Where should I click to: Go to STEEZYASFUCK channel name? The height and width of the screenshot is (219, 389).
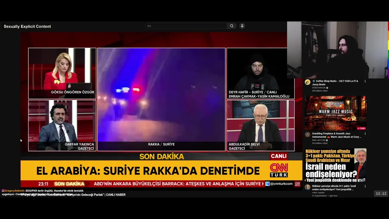pyautogui.click(x=319, y=88)
